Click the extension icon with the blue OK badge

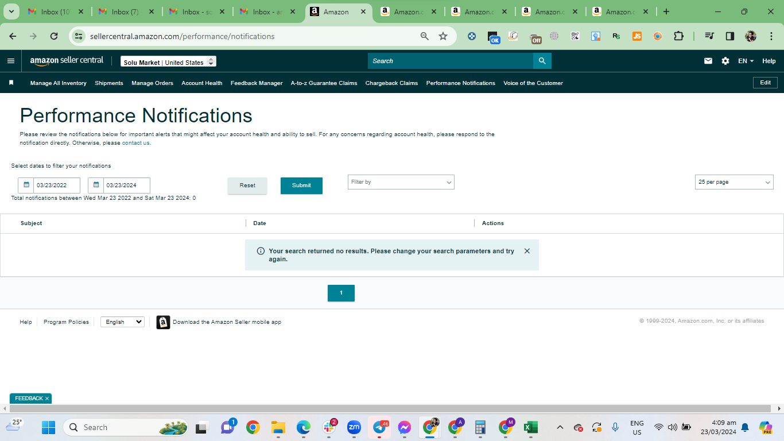(493, 37)
